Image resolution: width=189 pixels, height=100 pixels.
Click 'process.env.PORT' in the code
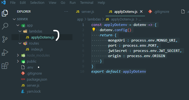coord(140,46)
